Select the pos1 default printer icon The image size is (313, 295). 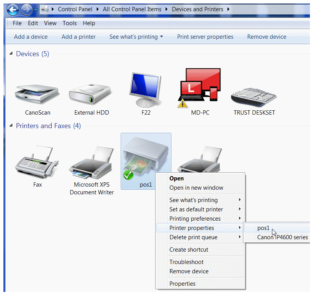(x=146, y=158)
